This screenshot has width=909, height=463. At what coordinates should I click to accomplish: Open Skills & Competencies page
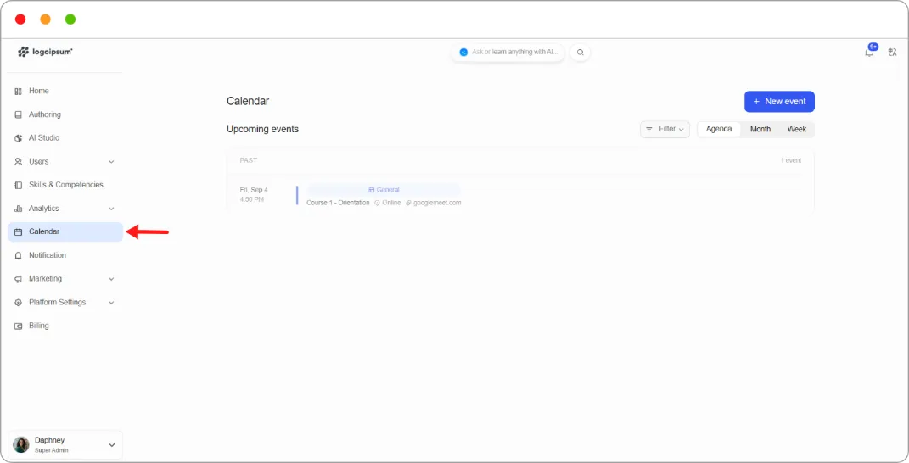click(x=65, y=185)
